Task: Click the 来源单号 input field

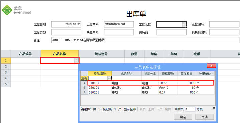Action: click(x=119, y=32)
